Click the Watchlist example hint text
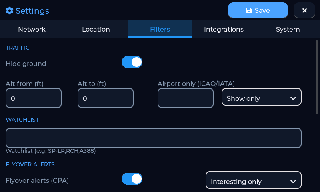Screen dimensions: 320x192 (x=51, y=151)
